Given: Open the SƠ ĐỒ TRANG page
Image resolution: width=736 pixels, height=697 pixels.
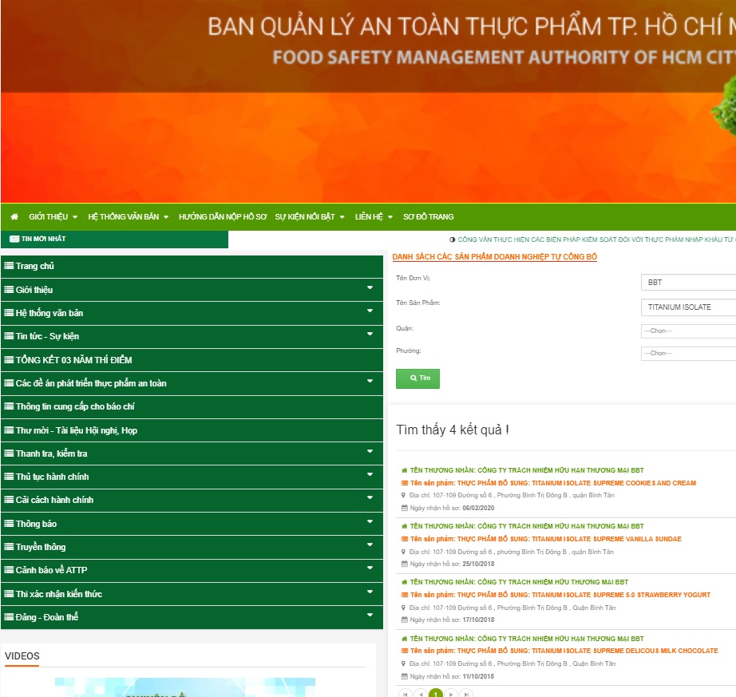Looking at the screenshot, I should click(x=428, y=217).
